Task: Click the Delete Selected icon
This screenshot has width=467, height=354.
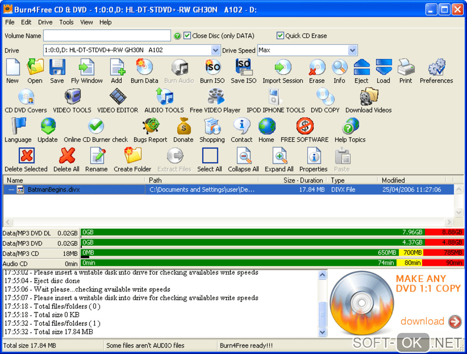Action: point(26,156)
